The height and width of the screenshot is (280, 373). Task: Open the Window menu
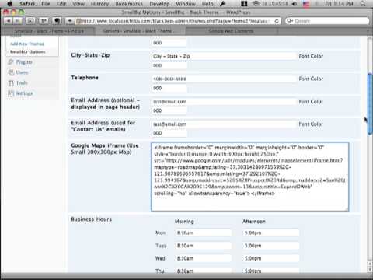[186, 4]
